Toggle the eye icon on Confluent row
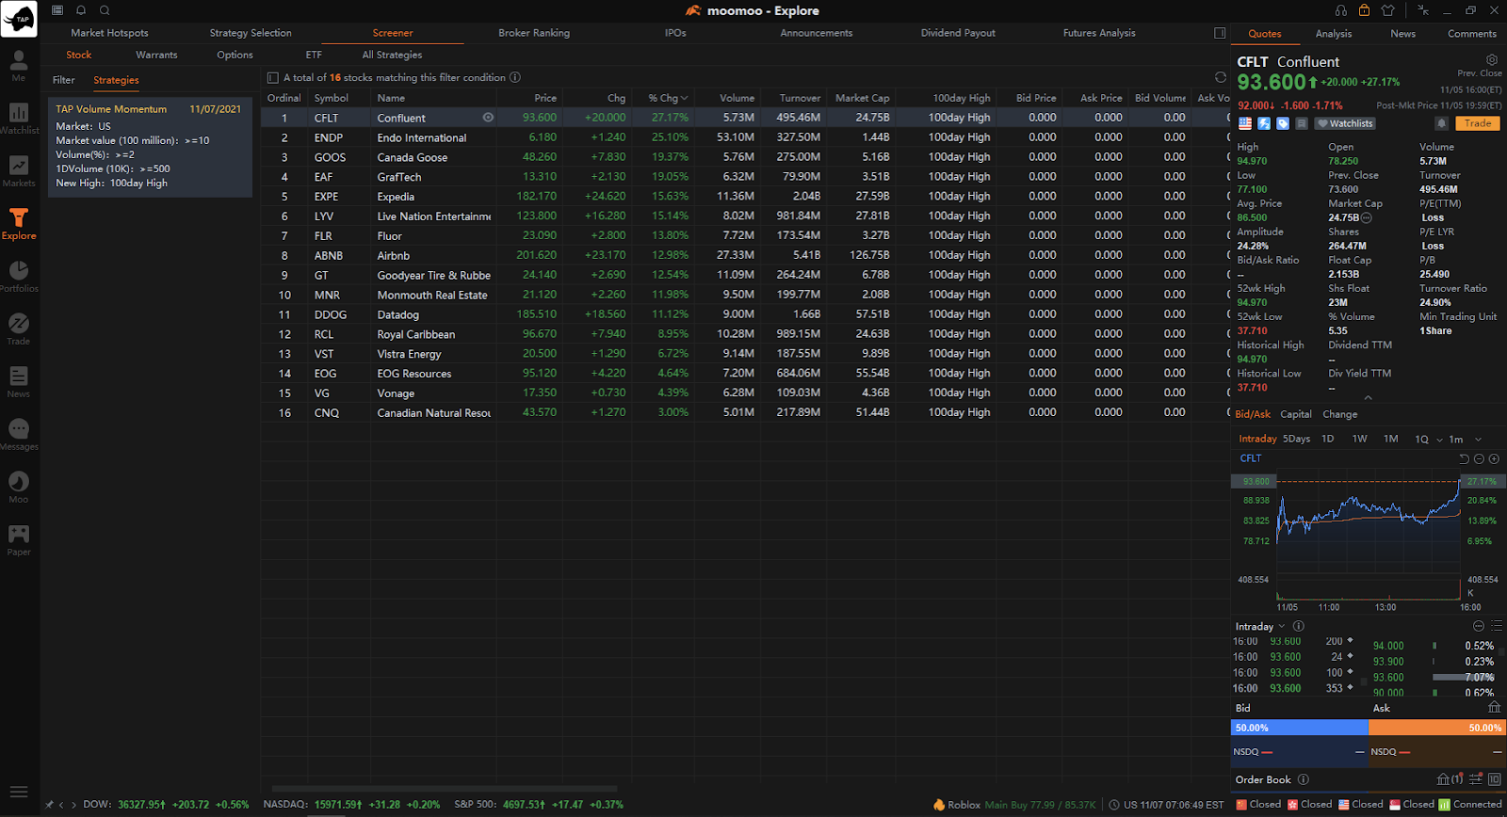The image size is (1507, 817). [488, 118]
